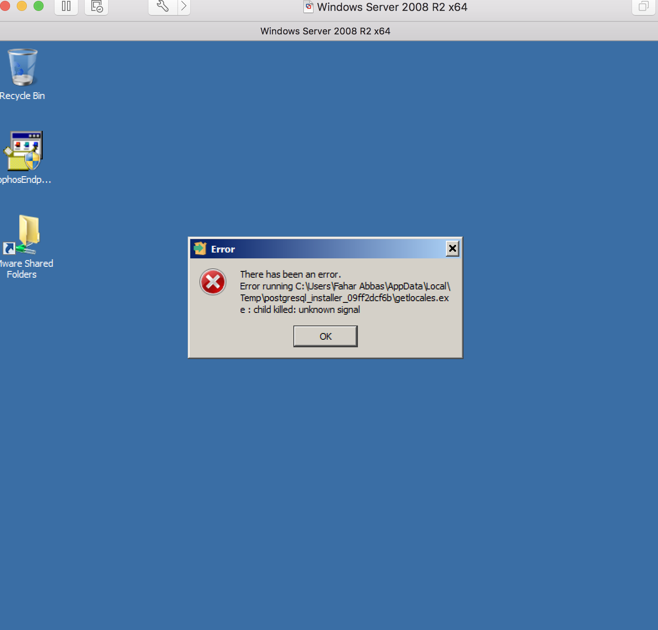
Task: Select the Windows Server 2008 R2 x64 tab bar
Action: tap(325, 31)
